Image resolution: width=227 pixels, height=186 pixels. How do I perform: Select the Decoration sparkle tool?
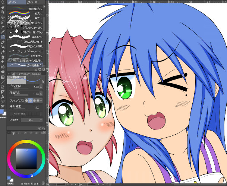3,62
